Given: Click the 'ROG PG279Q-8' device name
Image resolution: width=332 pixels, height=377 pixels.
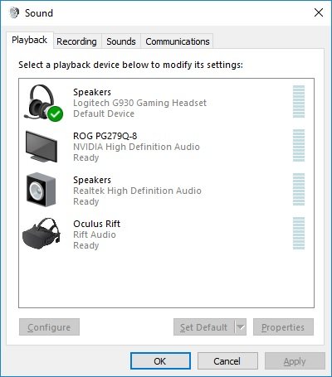Looking at the screenshot, I should [x=105, y=136].
